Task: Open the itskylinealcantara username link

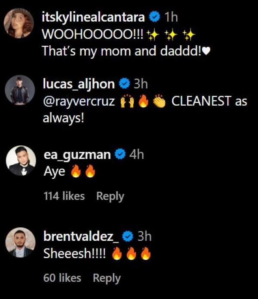Action: click(x=94, y=17)
